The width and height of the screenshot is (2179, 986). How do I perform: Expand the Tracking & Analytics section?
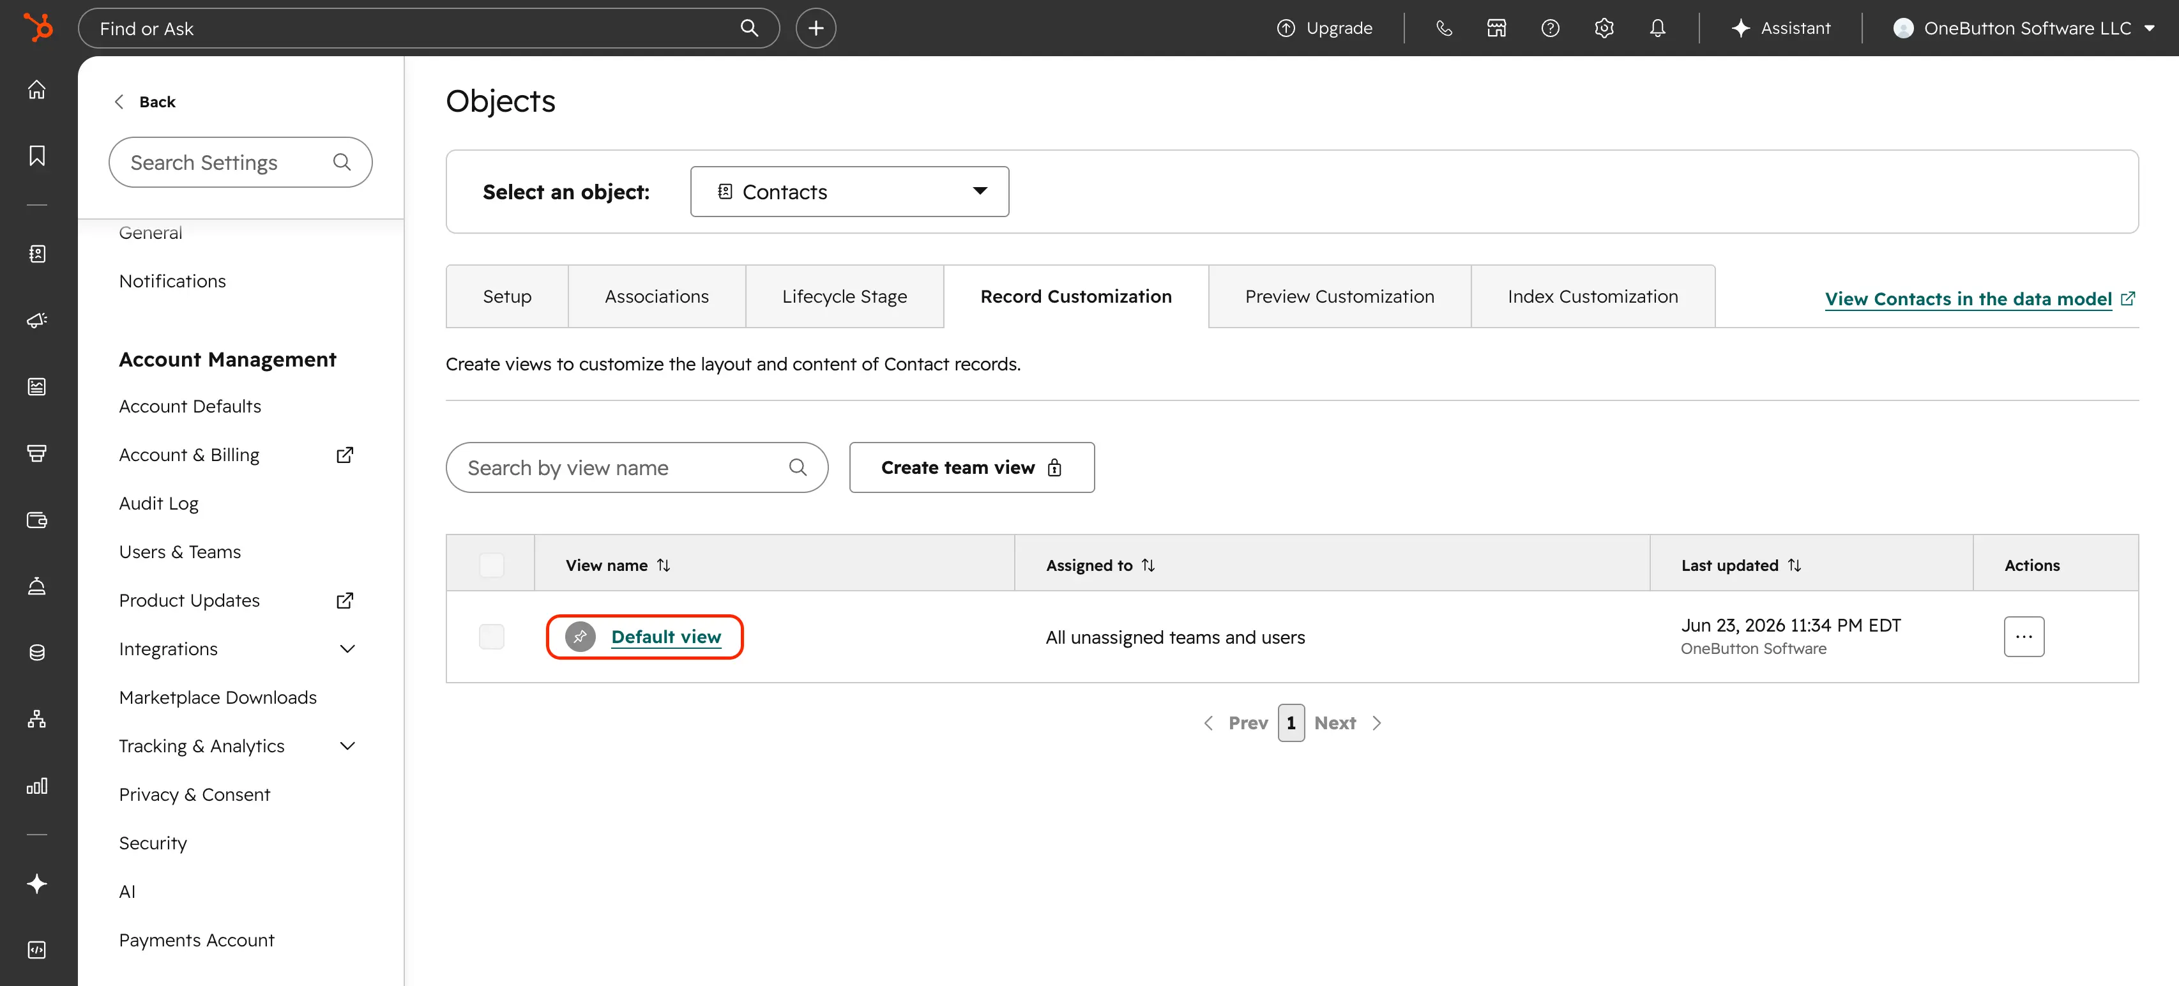point(347,746)
